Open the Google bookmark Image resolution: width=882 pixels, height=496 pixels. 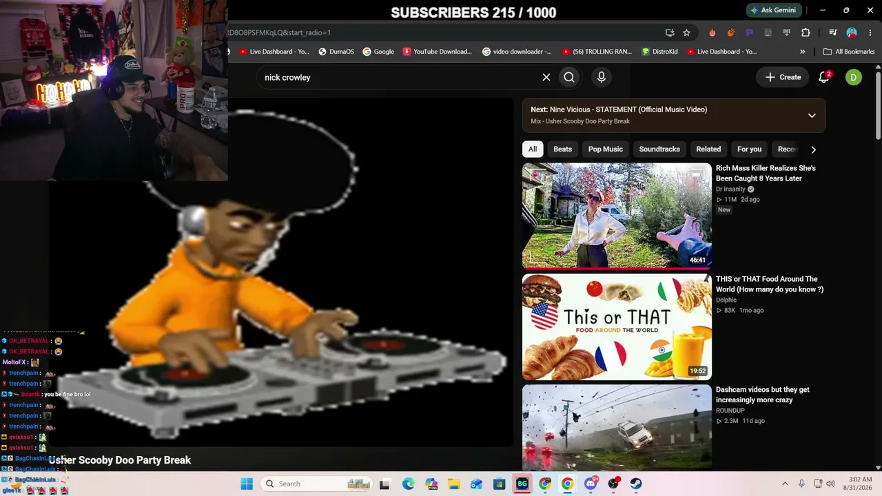(378, 52)
